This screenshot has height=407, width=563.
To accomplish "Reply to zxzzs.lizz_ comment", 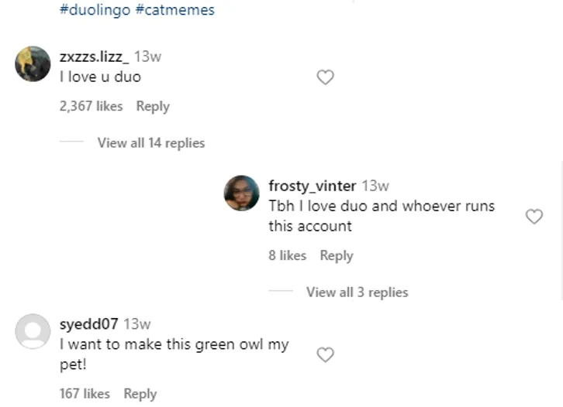I will pos(153,107).
